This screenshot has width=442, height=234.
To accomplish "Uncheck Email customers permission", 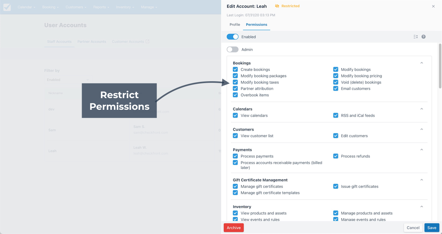I will [x=336, y=88].
